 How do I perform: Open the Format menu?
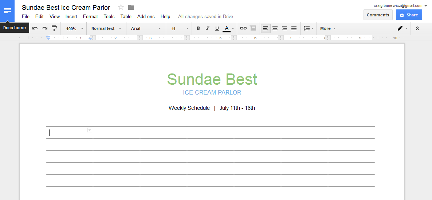[x=90, y=16]
